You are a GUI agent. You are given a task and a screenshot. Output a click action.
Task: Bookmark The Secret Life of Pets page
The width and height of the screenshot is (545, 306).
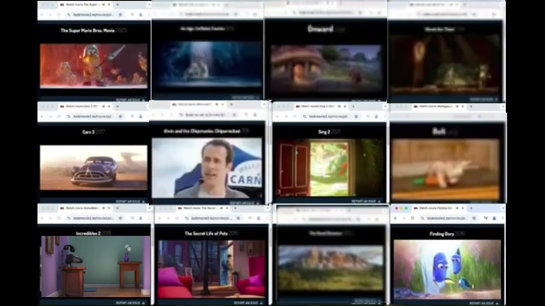coord(238,218)
